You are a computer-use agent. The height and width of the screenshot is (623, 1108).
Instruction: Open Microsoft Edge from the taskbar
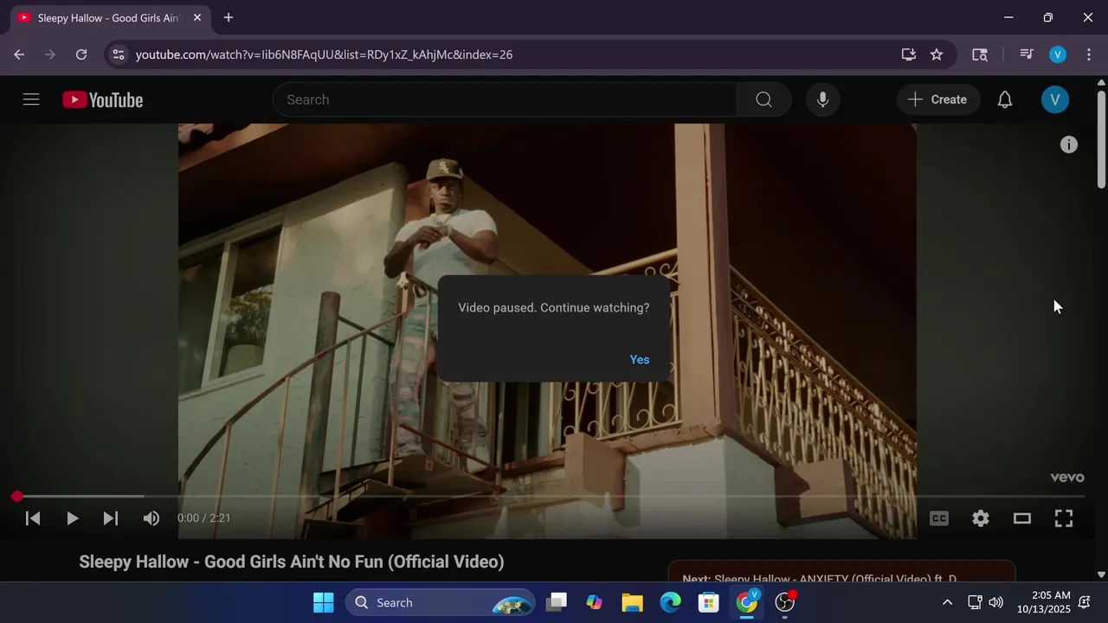(671, 602)
